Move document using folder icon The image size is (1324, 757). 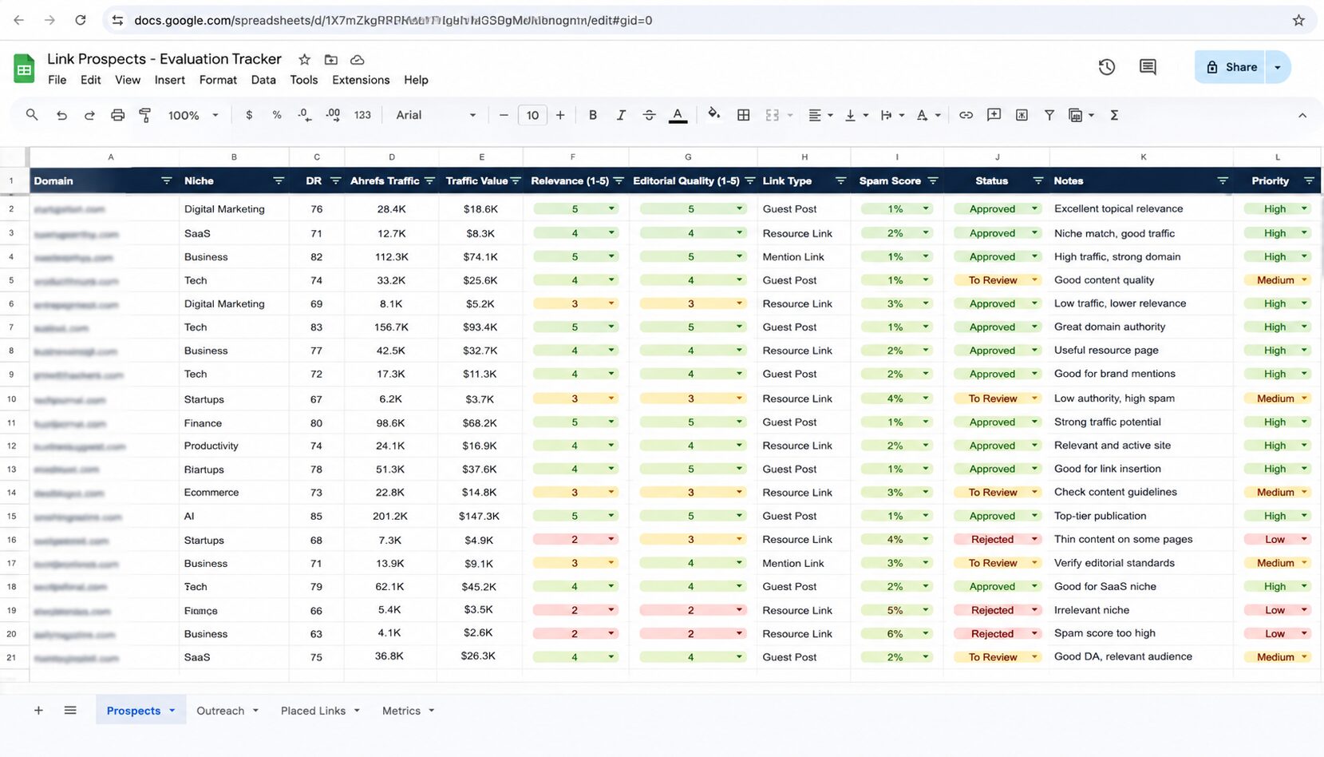pos(331,59)
